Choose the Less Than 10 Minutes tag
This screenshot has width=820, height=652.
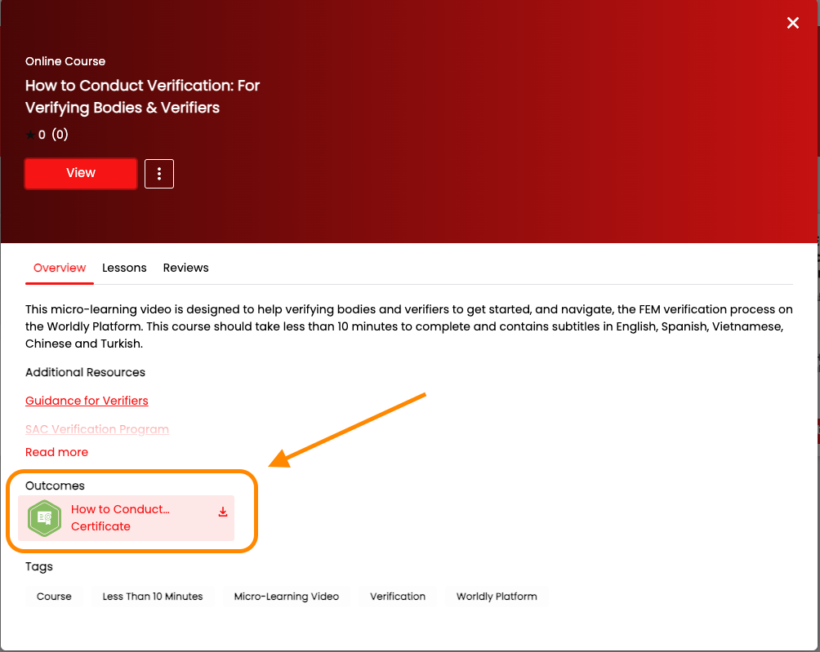tap(153, 597)
